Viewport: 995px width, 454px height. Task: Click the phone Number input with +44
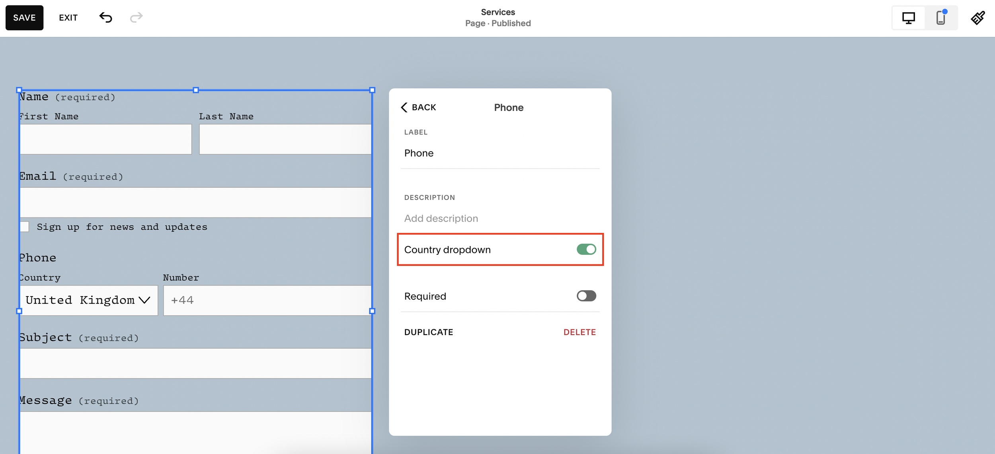[x=267, y=300]
